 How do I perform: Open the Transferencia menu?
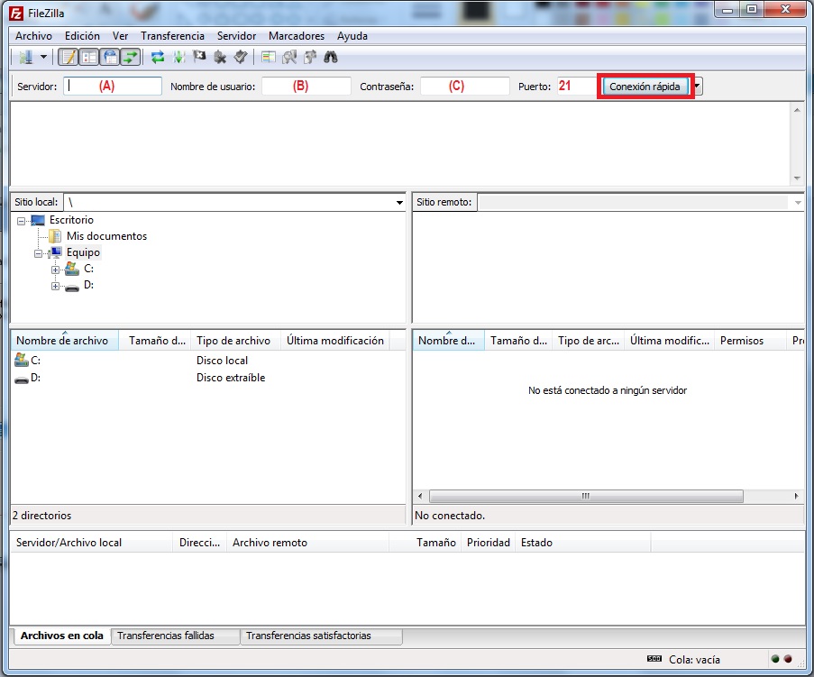[172, 36]
